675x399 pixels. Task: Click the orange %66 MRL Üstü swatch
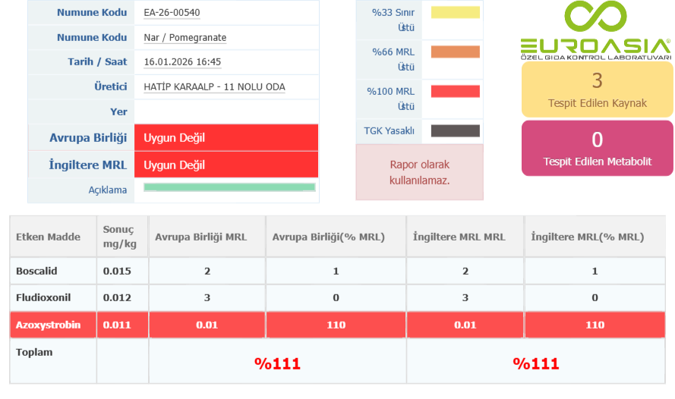(455, 52)
